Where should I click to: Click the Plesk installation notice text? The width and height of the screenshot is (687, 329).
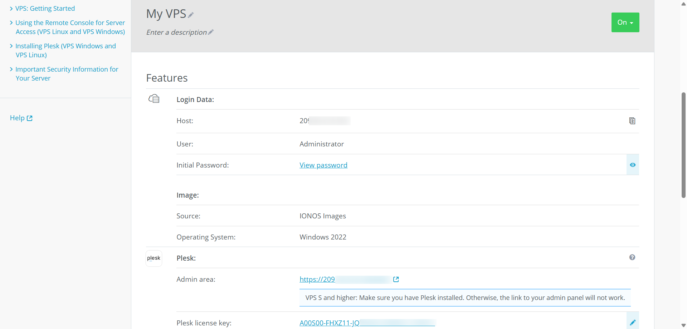point(465,298)
